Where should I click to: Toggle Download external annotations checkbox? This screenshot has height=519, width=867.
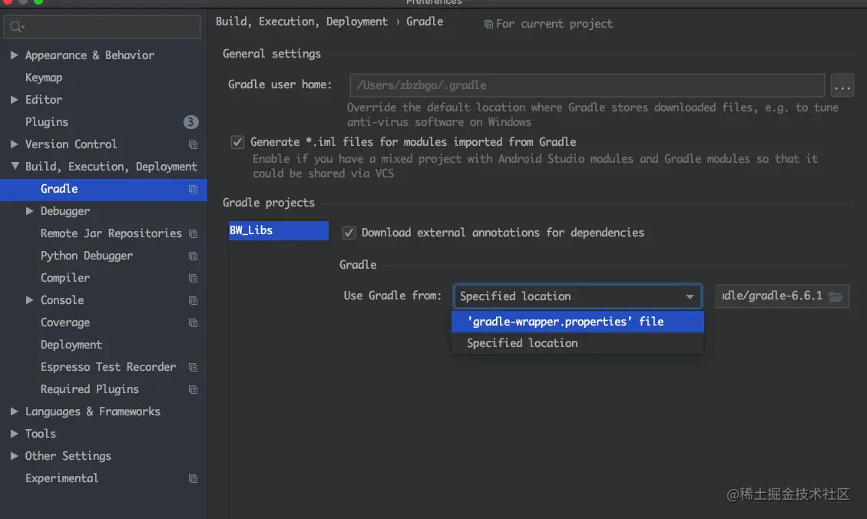point(349,233)
